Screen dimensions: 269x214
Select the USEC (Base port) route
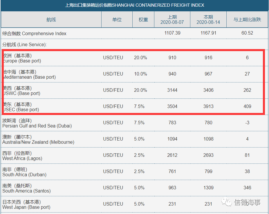21,107
